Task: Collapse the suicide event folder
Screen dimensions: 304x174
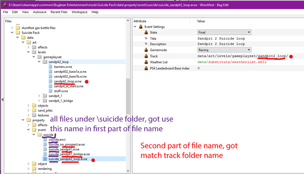Action: 34,135
